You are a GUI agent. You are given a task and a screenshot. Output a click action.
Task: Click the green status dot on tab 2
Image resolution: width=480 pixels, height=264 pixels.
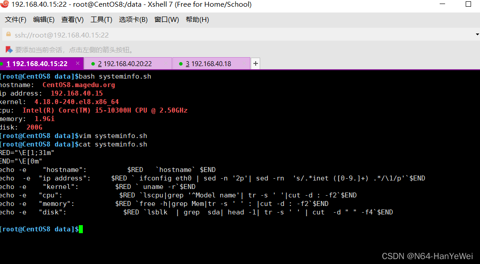point(94,63)
